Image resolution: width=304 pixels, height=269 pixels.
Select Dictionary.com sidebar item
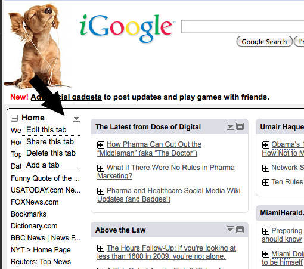(34, 226)
